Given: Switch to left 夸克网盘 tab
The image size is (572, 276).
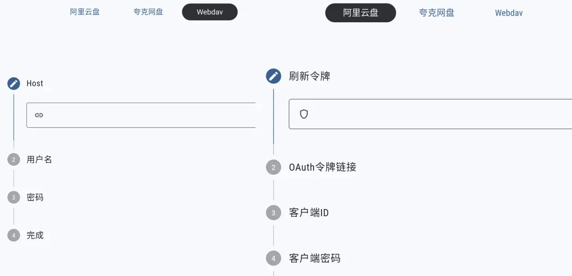Looking at the screenshot, I should (x=148, y=12).
